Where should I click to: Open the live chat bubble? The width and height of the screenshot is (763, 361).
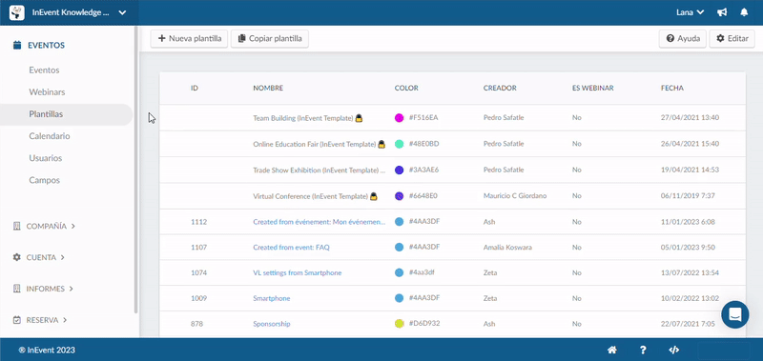point(735,314)
